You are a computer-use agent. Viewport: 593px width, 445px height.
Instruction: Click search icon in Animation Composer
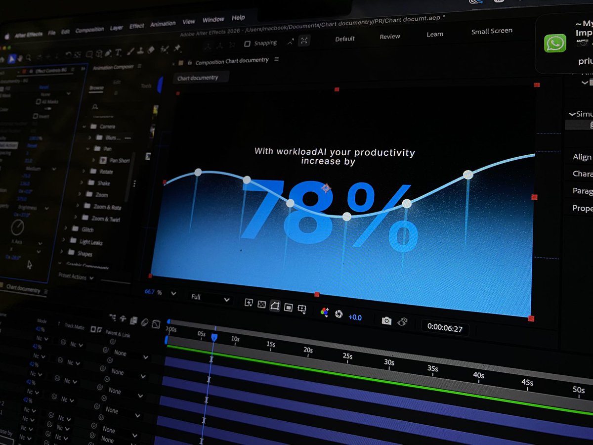point(95,107)
